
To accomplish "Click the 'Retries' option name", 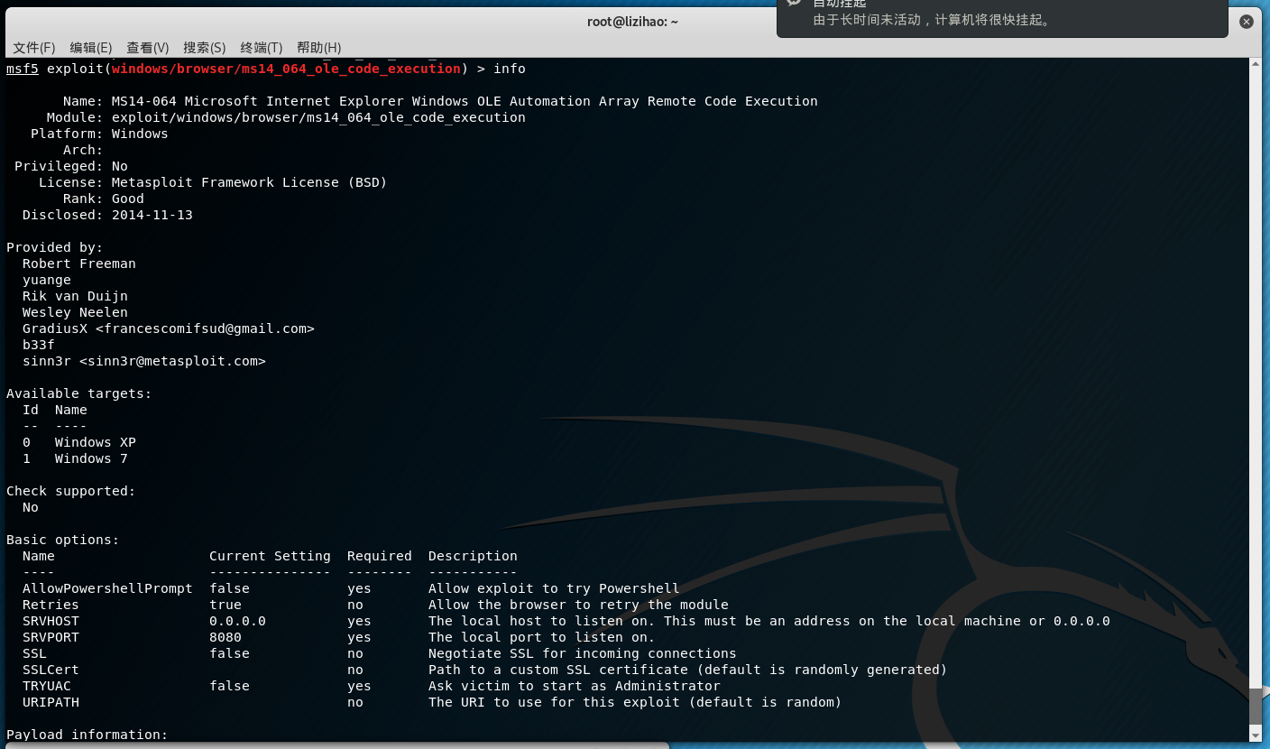I will click(x=51, y=605).
